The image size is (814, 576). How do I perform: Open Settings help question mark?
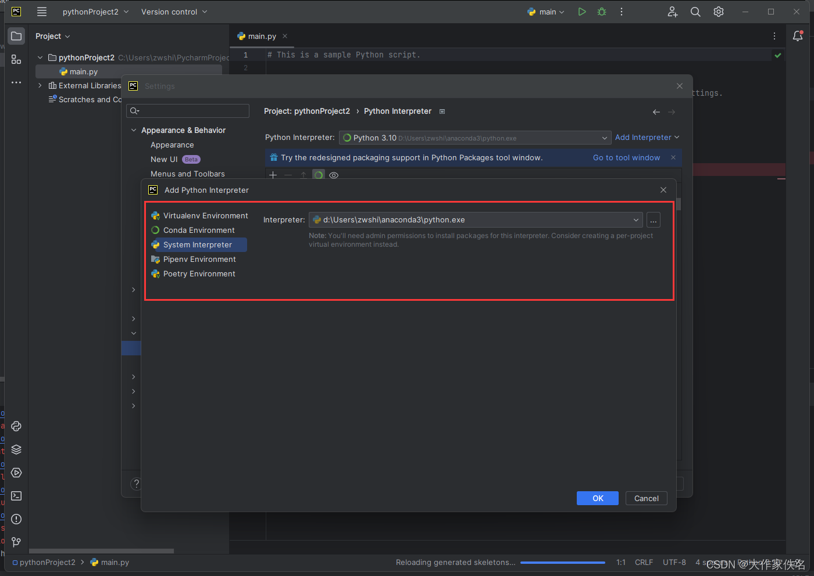(x=136, y=484)
